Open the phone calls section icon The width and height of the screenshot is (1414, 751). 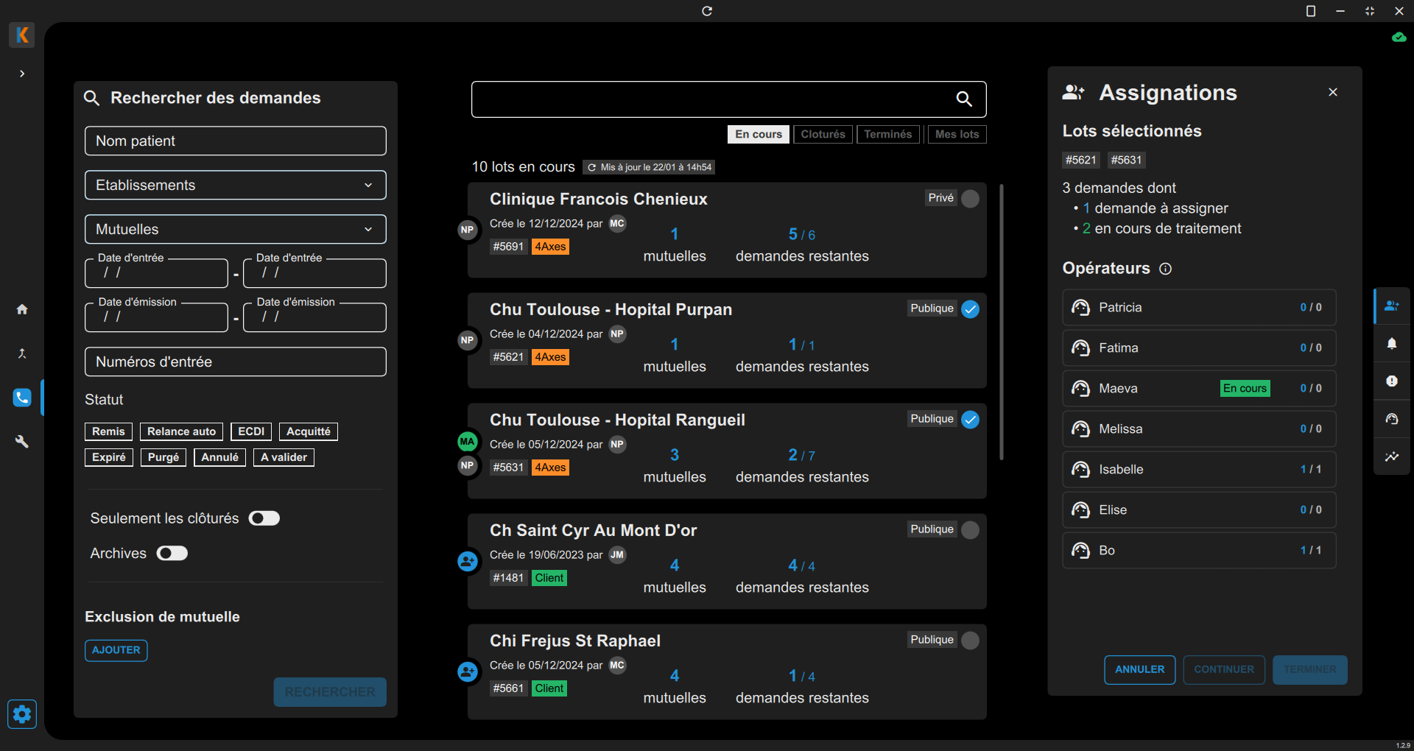tap(22, 398)
